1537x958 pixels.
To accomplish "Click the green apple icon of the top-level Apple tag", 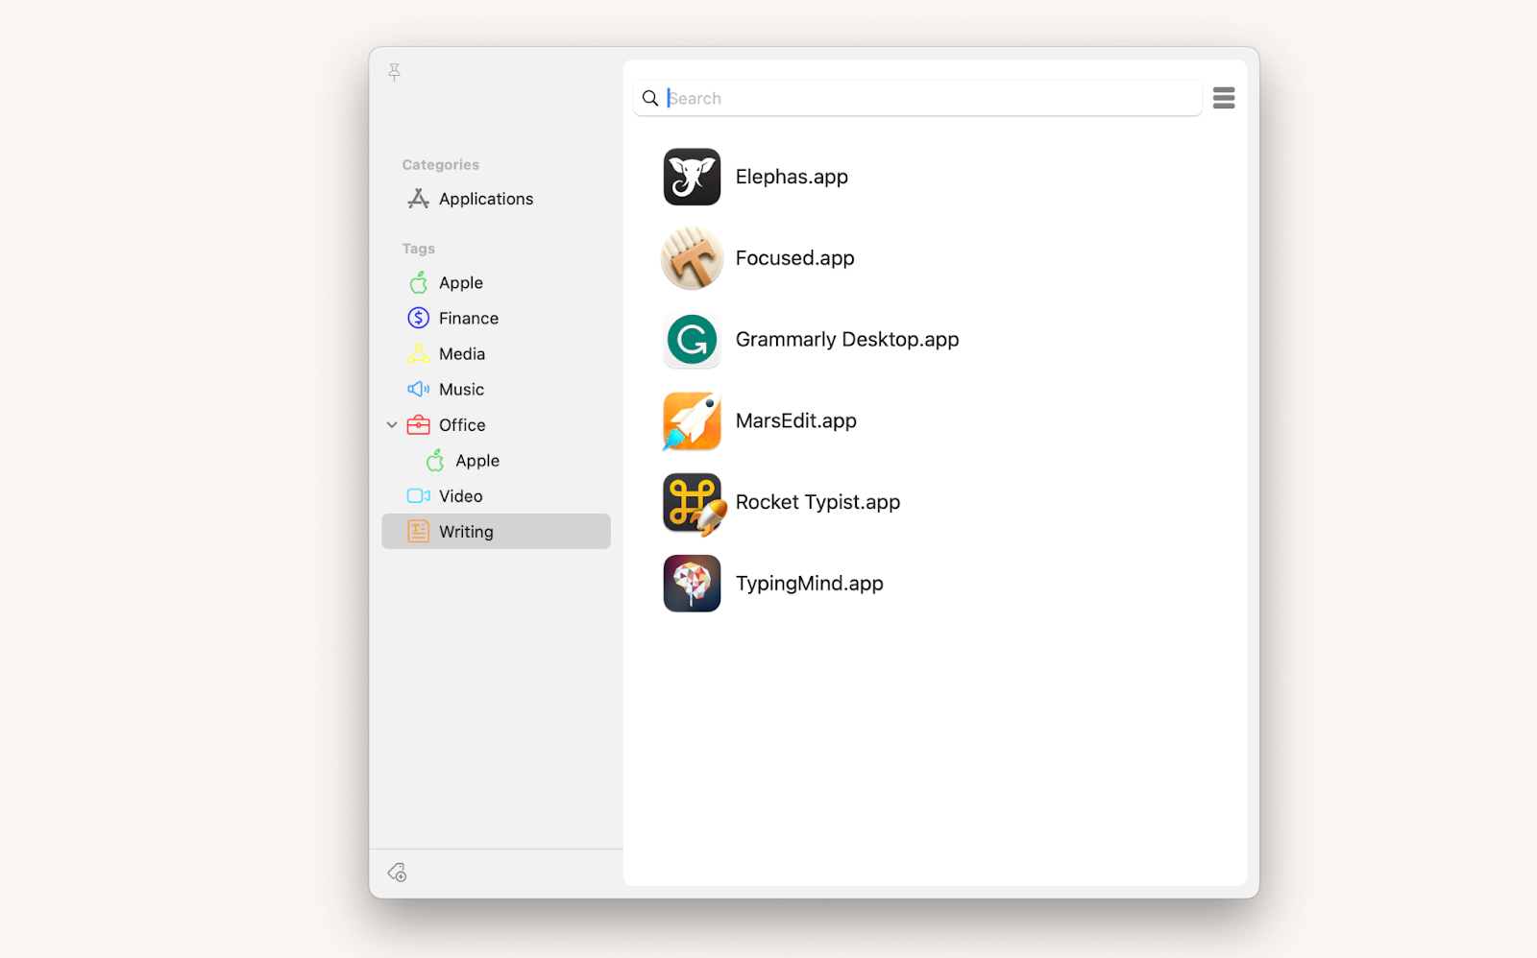I will (418, 282).
